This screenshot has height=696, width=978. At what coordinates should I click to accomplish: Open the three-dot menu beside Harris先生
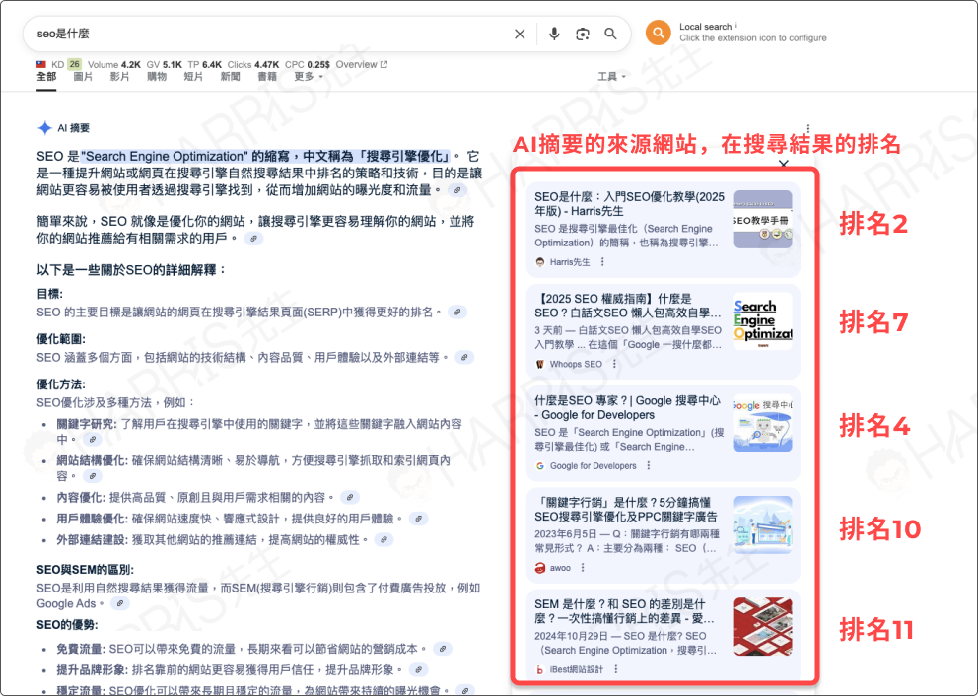(x=602, y=262)
